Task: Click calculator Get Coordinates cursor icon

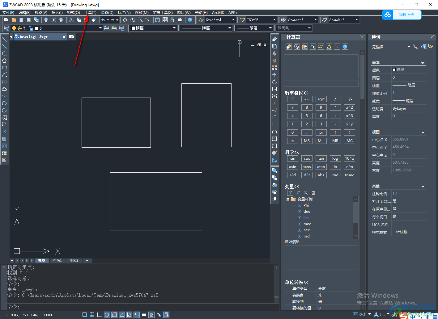Action: [313, 47]
